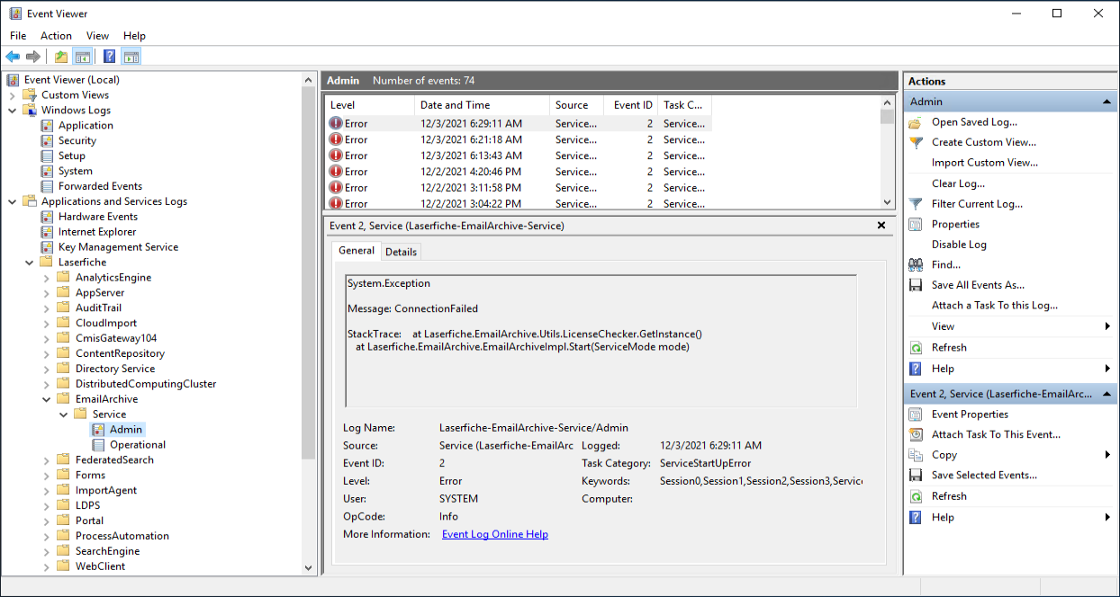Collapse the Event 2 section in Actions pane
Screen dimensions: 1120x597
[1108, 394]
